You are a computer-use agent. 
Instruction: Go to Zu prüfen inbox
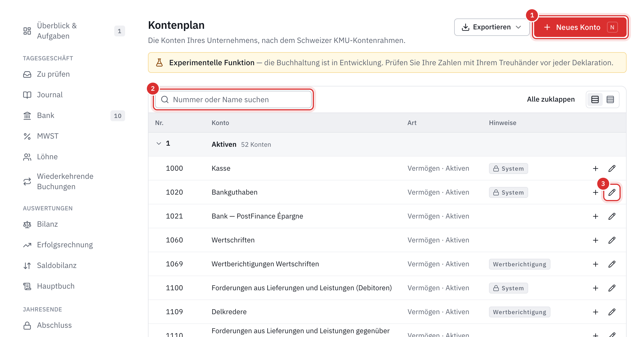(74, 74)
